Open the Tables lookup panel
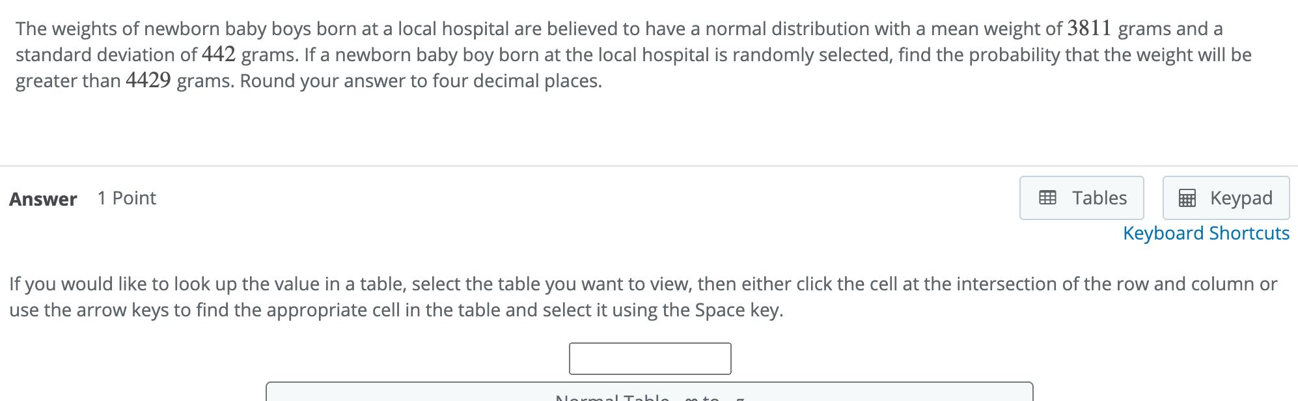The height and width of the screenshot is (401, 1298). [1081, 198]
